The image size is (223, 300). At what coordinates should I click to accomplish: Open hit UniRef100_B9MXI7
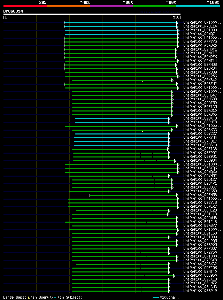click(200, 53)
